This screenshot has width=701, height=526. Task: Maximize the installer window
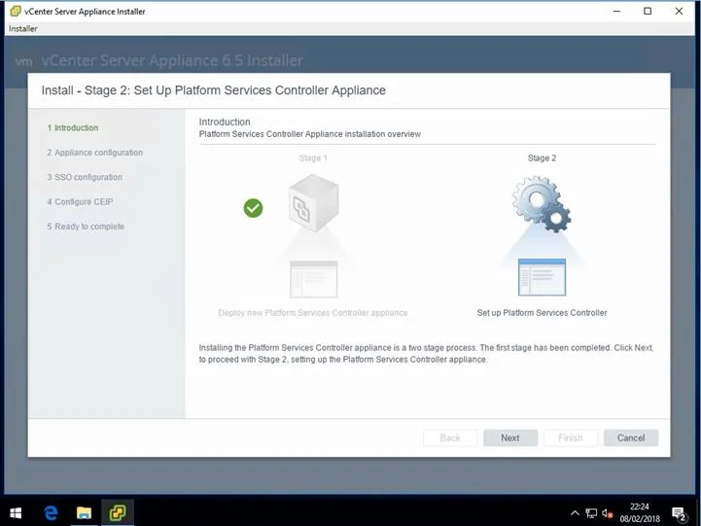[648, 11]
